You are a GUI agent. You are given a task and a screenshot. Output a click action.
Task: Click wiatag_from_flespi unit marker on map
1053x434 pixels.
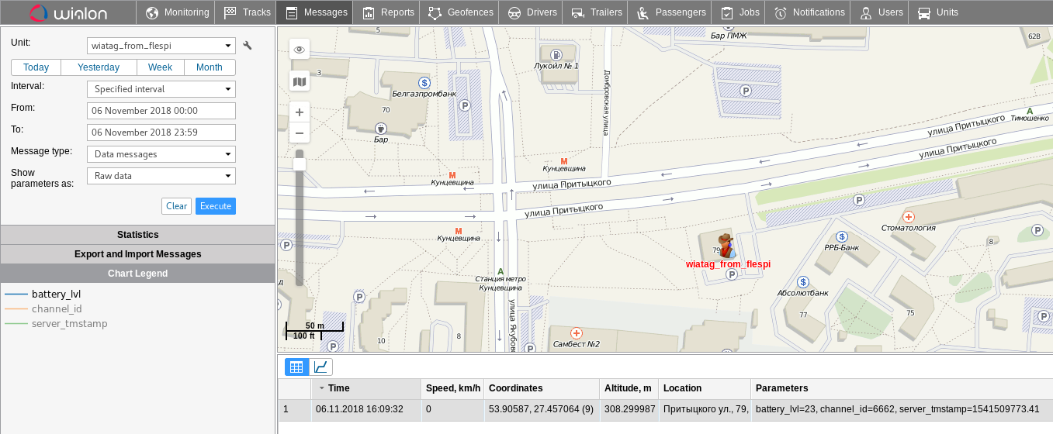(726, 246)
